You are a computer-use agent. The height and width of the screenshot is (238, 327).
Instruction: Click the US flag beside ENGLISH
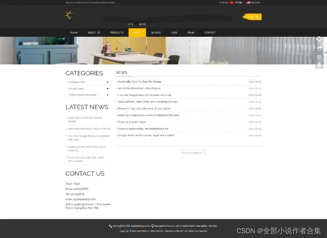(x=248, y=3)
